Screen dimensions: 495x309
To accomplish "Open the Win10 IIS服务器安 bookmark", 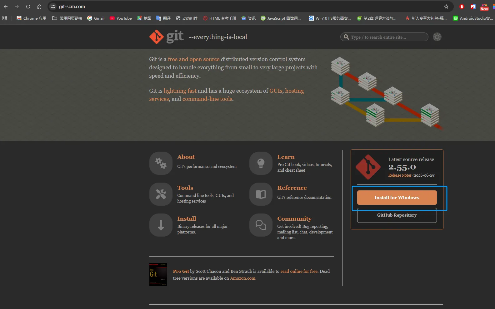I will 330,18.
